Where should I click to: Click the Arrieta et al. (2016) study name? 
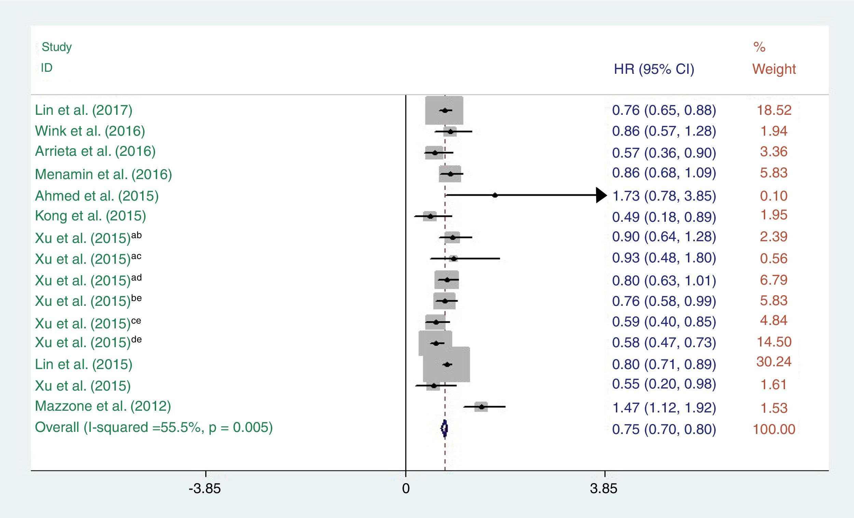pyautogui.click(x=95, y=151)
